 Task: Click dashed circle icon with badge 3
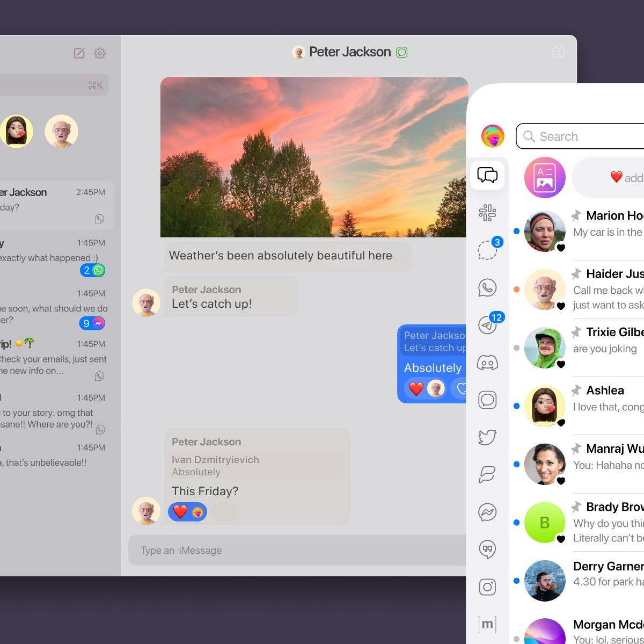487,250
